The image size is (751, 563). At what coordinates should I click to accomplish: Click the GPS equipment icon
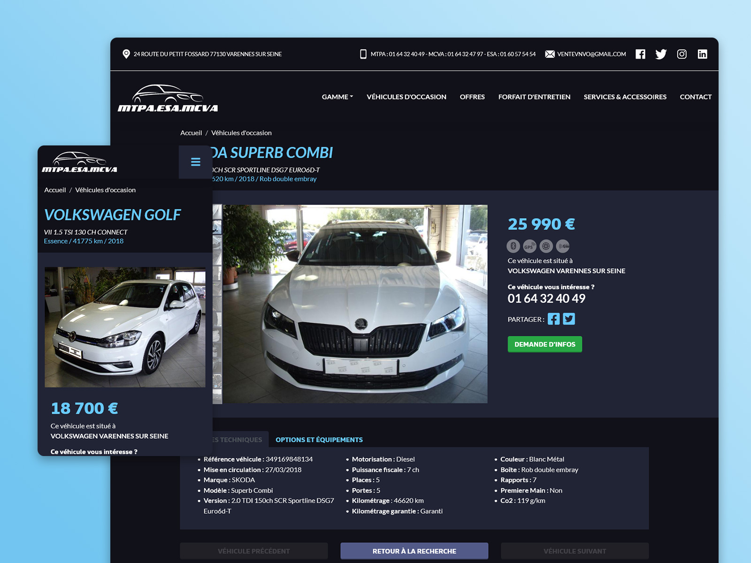tap(529, 246)
